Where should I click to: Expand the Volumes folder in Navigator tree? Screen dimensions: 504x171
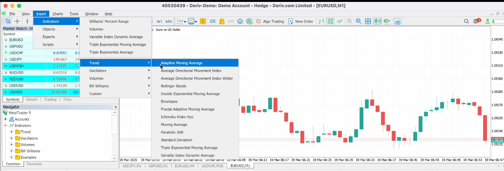[11, 145]
